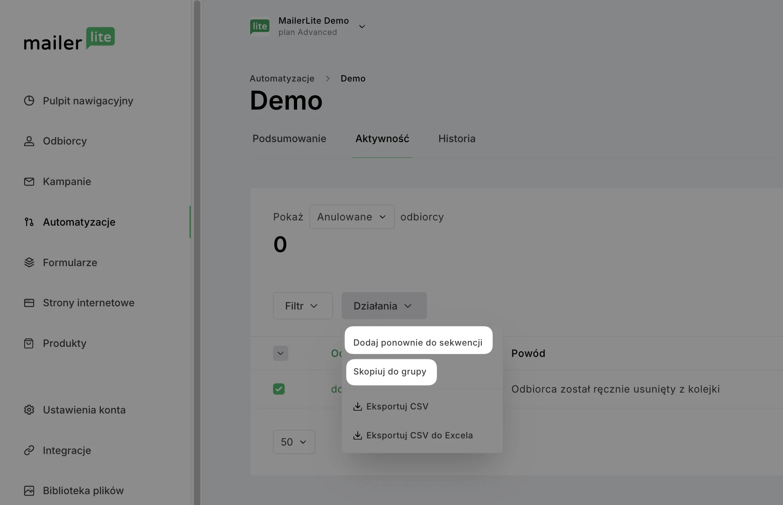Viewport: 783px width, 505px height.
Task: Uncheck the selected subscriber row checkbox
Action: coord(279,389)
